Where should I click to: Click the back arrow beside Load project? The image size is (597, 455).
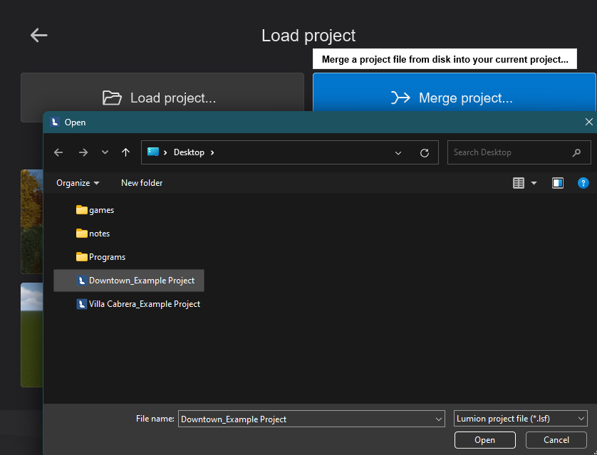pyautogui.click(x=38, y=35)
